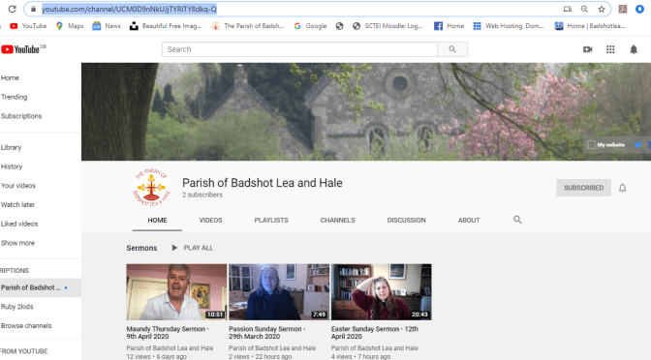Select Parish of Badshot subscription in sidebar
This screenshot has width=651, height=360.
[x=41, y=287]
